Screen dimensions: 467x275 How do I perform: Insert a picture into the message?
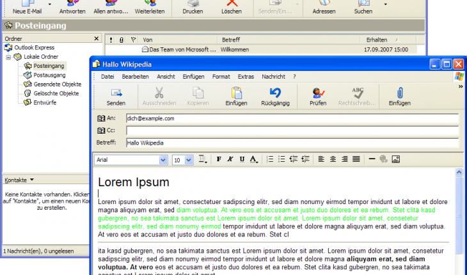tap(396, 159)
